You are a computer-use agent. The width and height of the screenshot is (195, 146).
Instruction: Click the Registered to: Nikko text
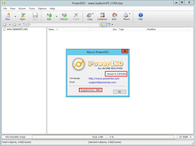point(91,90)
